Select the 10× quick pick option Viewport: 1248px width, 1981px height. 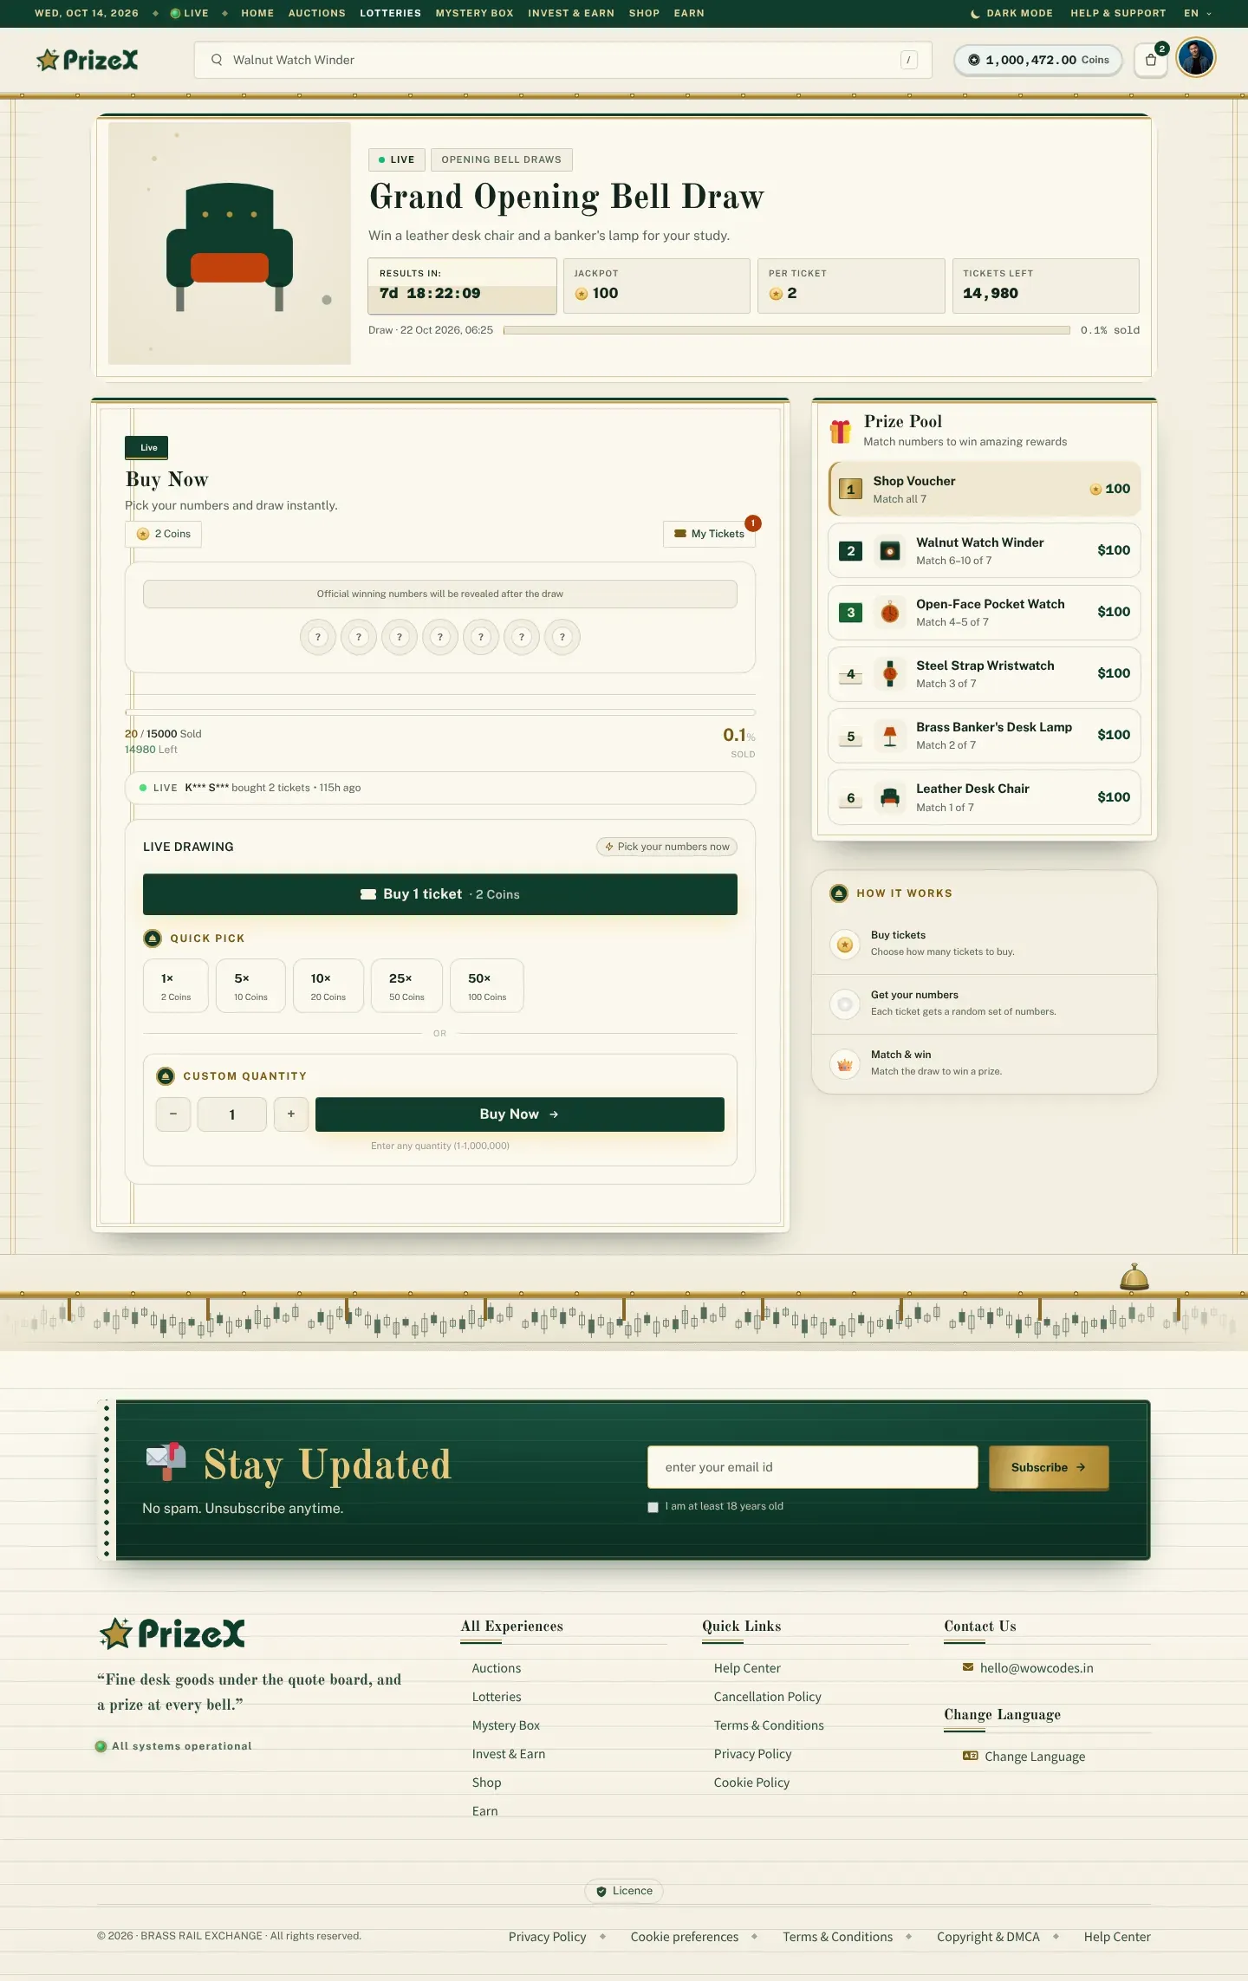328,985
